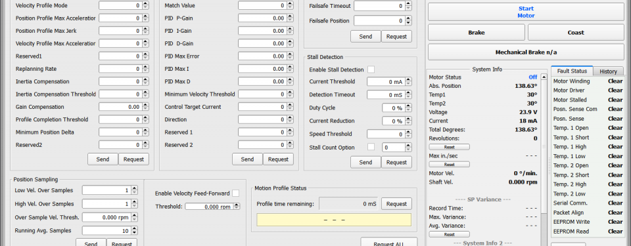This screenshot has height=246, width=631.
Task: Request Motion Profile time remaining
Action: [x=396, y=204]
